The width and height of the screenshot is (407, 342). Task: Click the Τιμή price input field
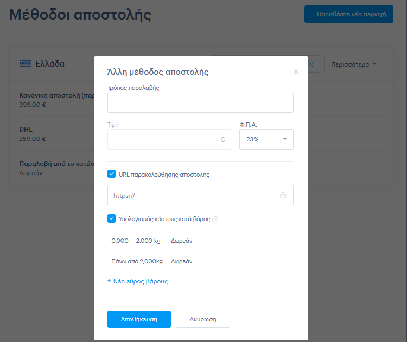tap(169, 139)
